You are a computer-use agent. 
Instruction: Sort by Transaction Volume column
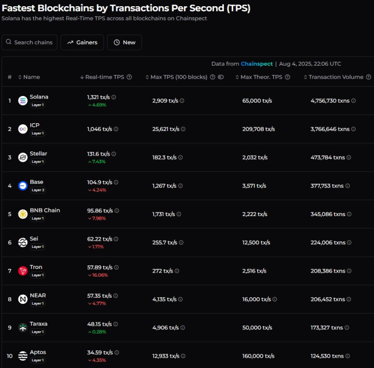334,77
